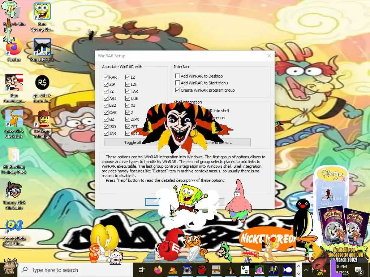Open the Firefox desktop shortcut
370x277 pixels.
click(x=14, y=51)
